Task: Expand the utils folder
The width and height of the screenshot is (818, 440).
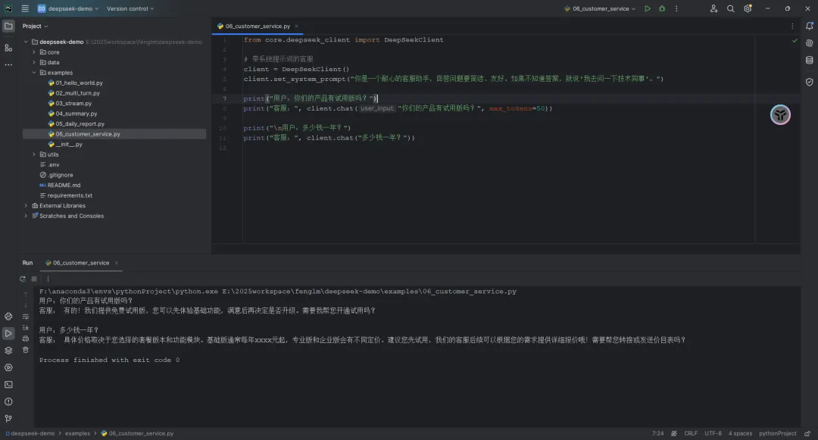Action: 34,154
